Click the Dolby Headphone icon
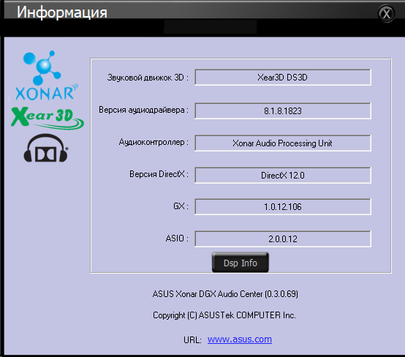Viewport: 405px width, 357px height. click(x=46, y=148)
